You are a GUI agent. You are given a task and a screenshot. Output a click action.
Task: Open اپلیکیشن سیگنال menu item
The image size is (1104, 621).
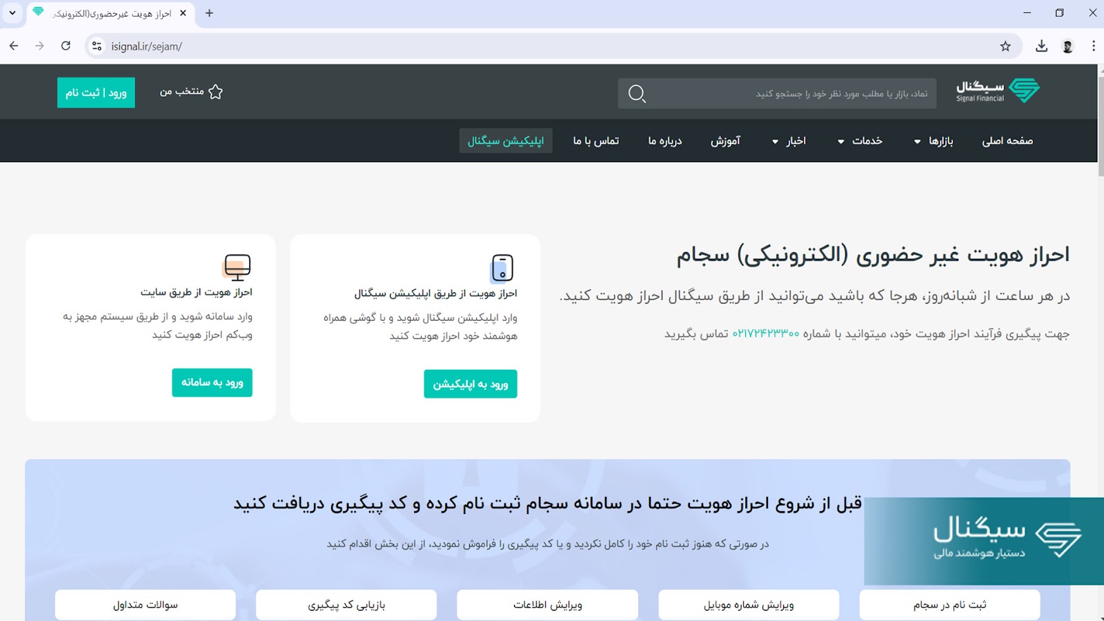506,141
